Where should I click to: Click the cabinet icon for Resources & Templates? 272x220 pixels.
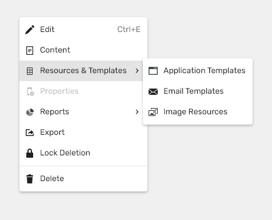[x=30, y=71]
